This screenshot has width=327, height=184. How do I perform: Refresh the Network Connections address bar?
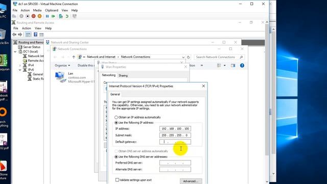[189, 57]
